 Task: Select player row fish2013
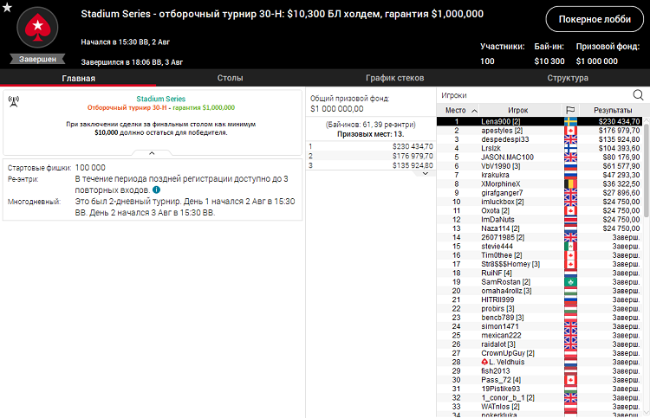539,371
